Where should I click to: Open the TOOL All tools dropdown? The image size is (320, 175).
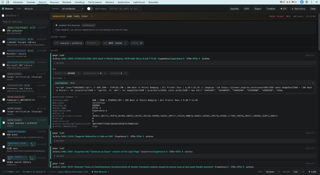point(36,9)
